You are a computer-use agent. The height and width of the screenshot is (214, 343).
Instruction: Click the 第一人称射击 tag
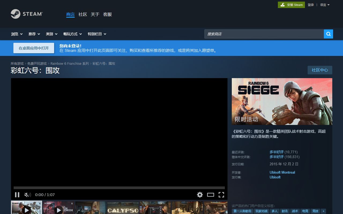[x=243, y=211]
